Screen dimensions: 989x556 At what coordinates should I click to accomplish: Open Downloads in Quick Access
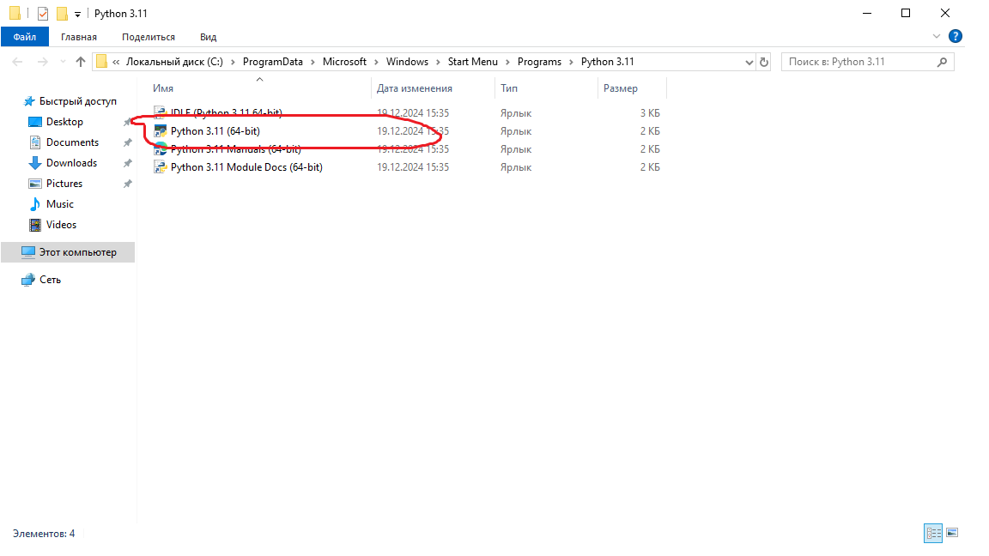(x=71, y=163)
